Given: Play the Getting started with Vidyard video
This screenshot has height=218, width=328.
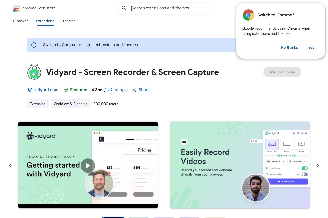Looking at the screenshot, I should [x=88, y=166].
